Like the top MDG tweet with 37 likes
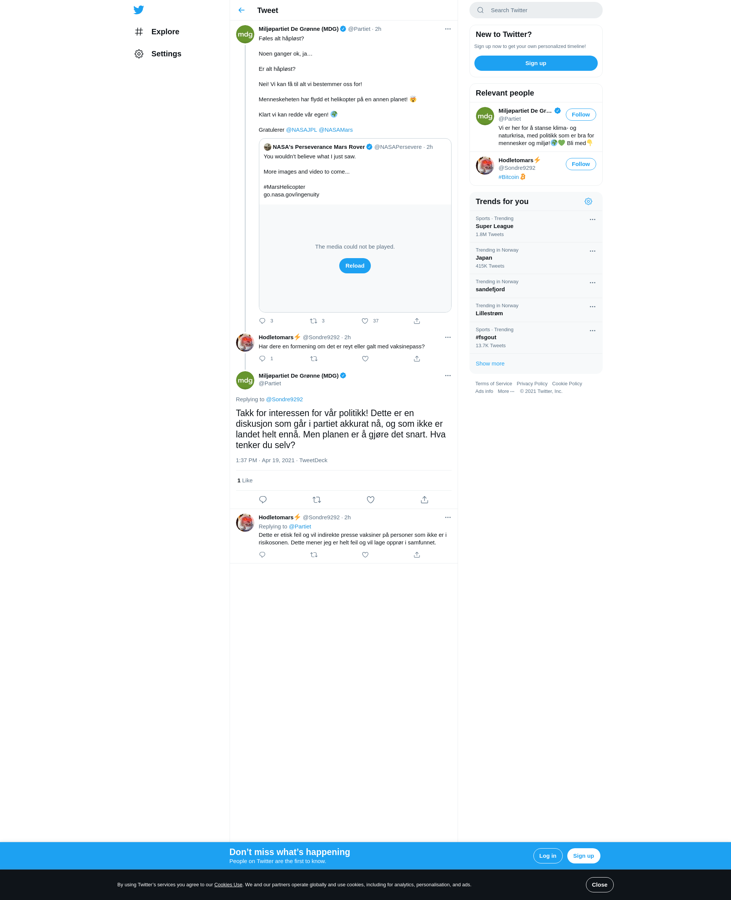The height and width of the screenshot is (900, 731). (x=365, y=321)
